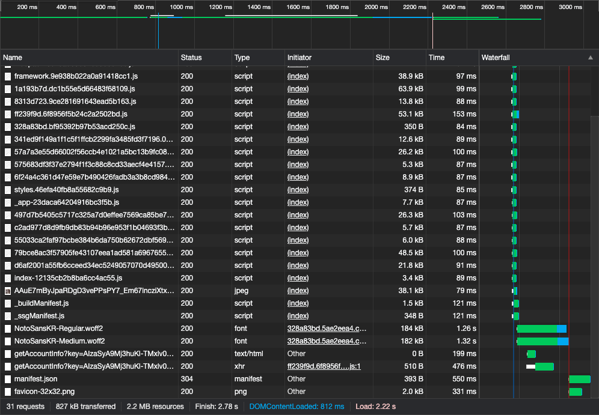Click the file icon beside favicon-32x32.png
The height and width of the screenshot is (415, 599).
coord(8,392)
